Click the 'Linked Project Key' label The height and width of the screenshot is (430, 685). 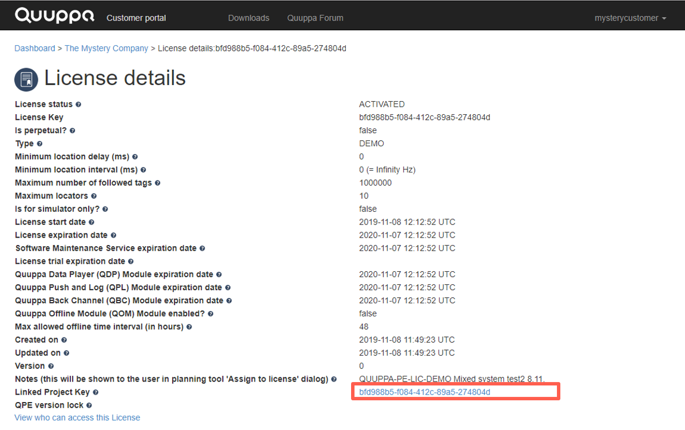click(53, 392)
